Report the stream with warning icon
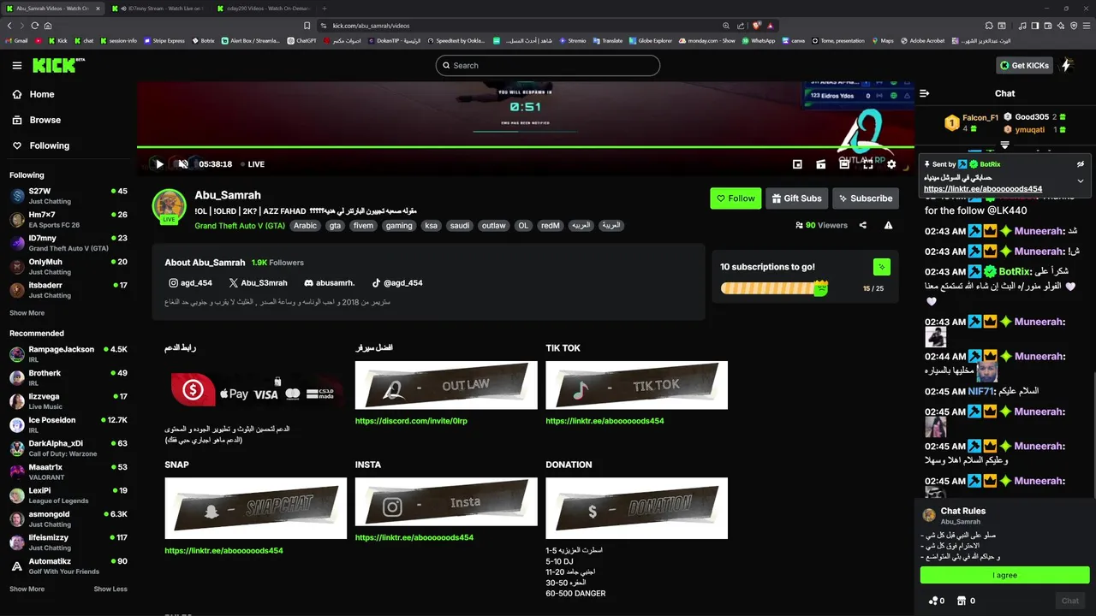This screenshot has width=1096, height=616. click(x=888, y=226)
